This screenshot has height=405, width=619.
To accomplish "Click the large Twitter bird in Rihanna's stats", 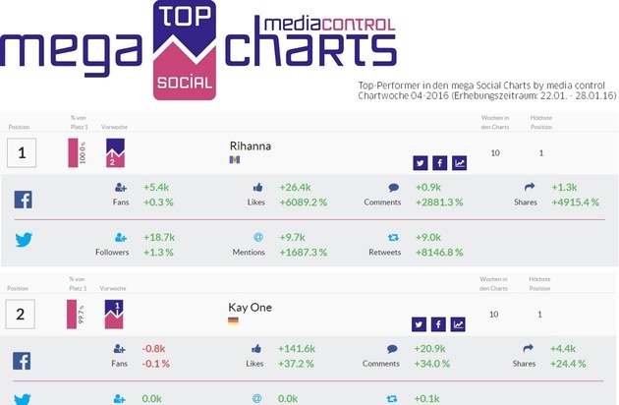I will tap(23, 239).
